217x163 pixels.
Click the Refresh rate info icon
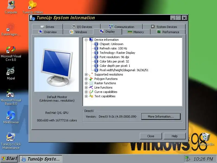[96, 48]
